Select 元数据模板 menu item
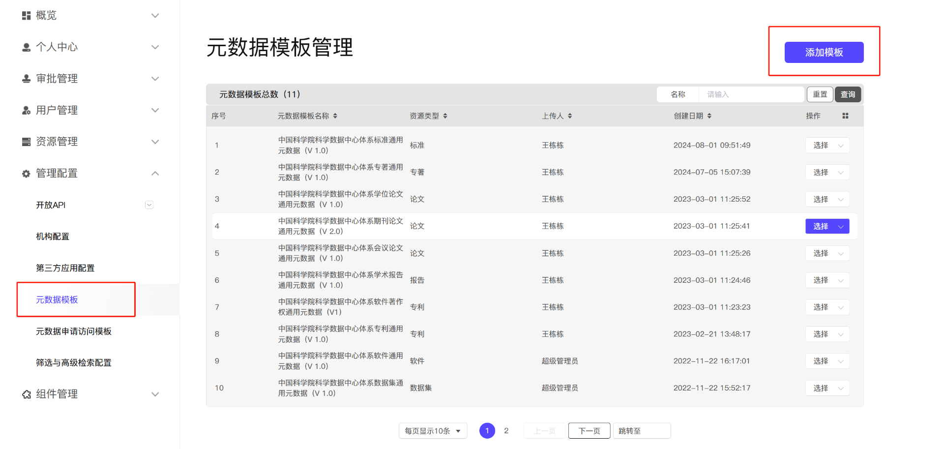The height and width of the screenshot is (449, 944). [x=57, y=299]
